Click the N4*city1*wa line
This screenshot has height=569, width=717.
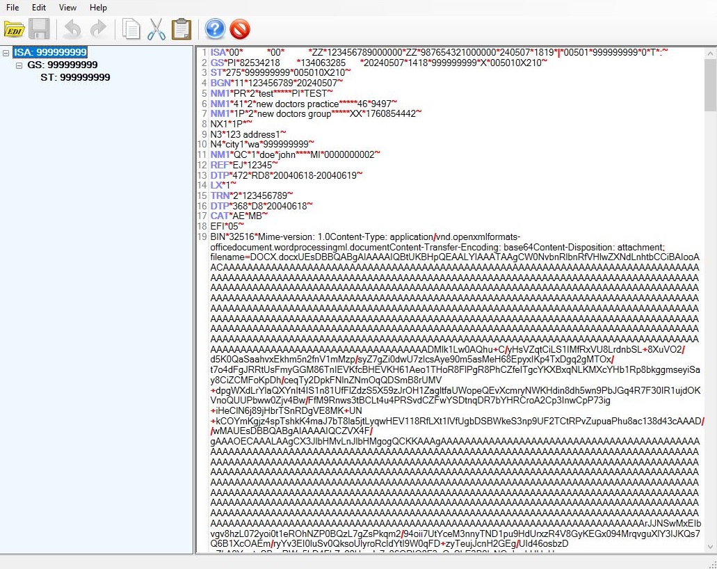[x=262, y=144]
